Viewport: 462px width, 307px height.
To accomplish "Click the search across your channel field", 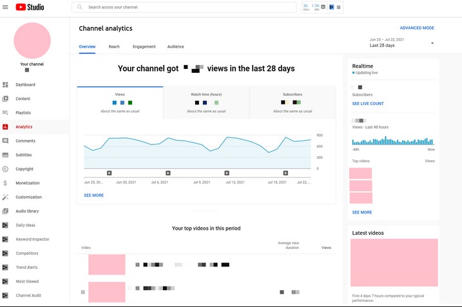I will point(184,7).
